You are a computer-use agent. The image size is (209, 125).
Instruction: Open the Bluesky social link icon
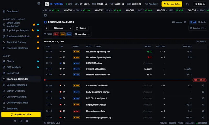click(x=27, y=121)
